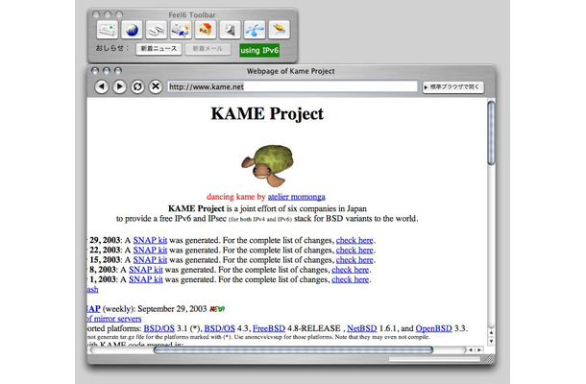This screenshot has height=384, width=586.
Task: Open the weather clouds icon in Feel6 Toolbar
Action: (x=181, y=30)
